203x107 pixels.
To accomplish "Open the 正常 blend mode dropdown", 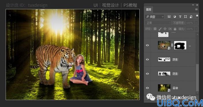I will pyautogui.click(x=158, y=23).
